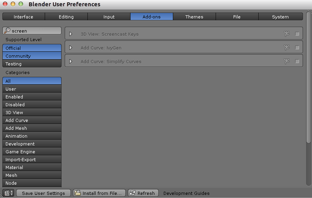The width and height of the screenshot is (312, 198).
Task: Click the add-on search field containing screen
Action: coord(32,31)
